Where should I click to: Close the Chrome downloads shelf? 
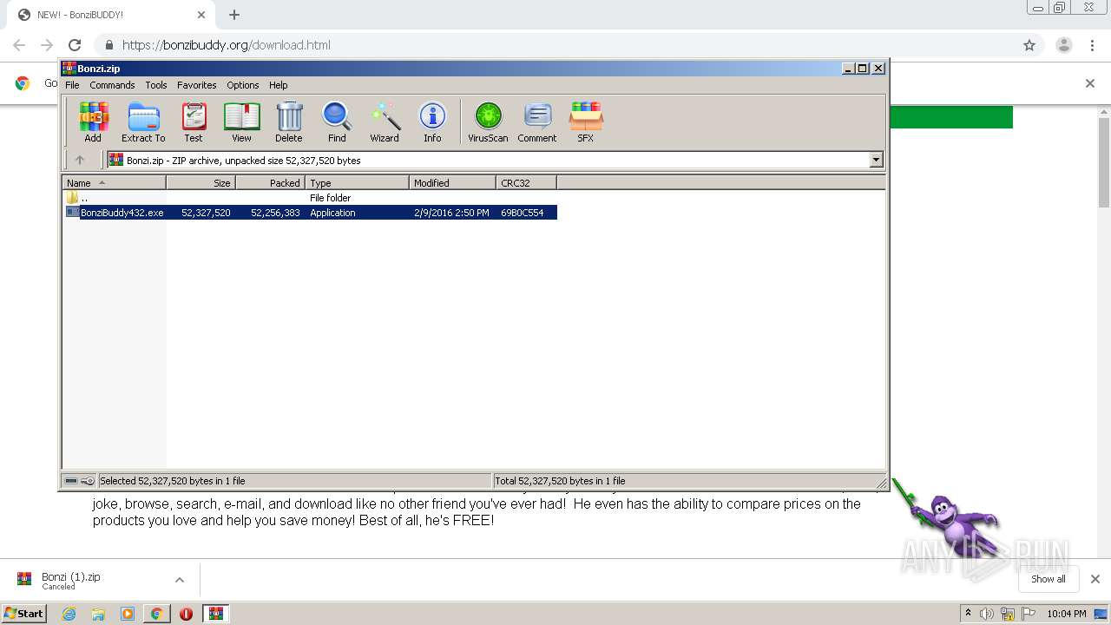coord(1095,579)
